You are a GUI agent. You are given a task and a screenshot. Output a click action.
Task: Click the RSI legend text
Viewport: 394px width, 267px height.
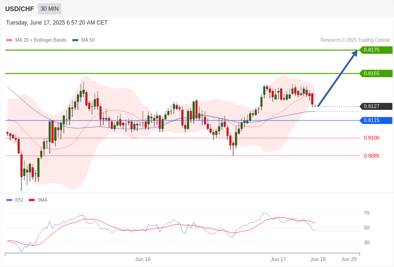[x=19, y=200]
